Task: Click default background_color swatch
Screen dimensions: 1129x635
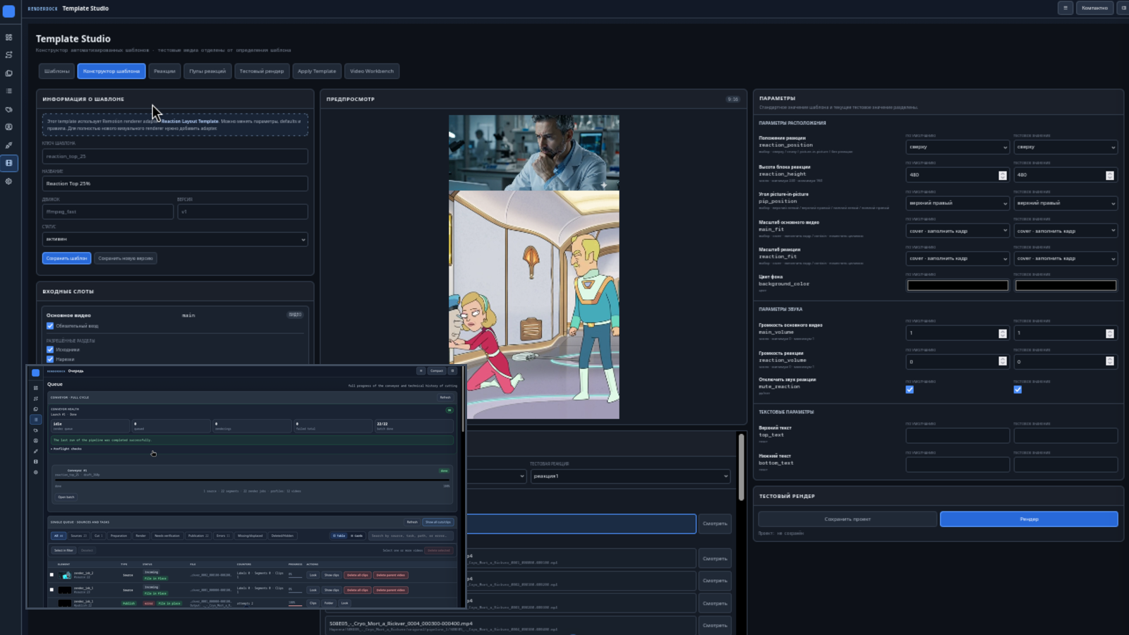Action: point(958,286)
